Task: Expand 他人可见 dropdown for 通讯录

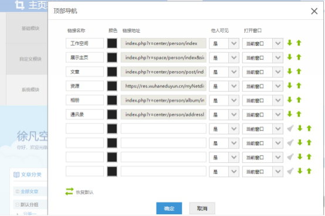Action: pyautogui.click(x=224, y=115)
